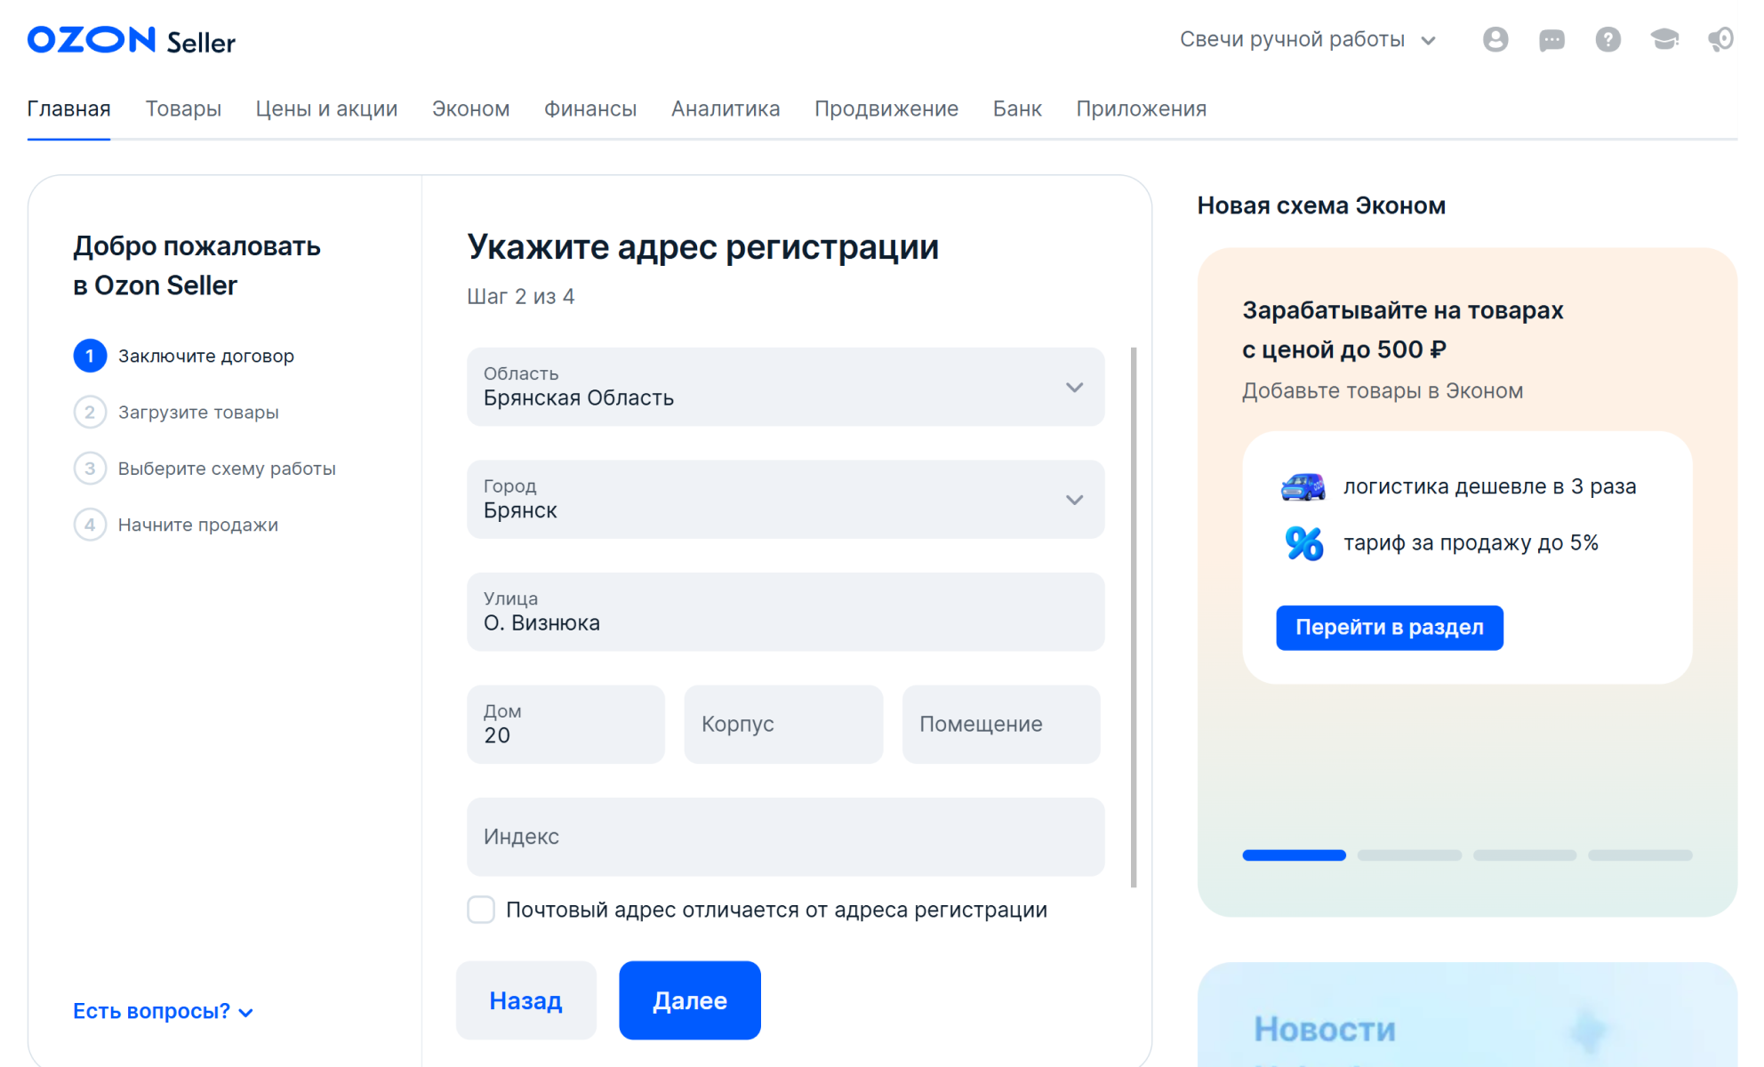Screen dimensions: 1764x1067
Task: Open the 'Область' dropdown
Action: pos(1074,387)
